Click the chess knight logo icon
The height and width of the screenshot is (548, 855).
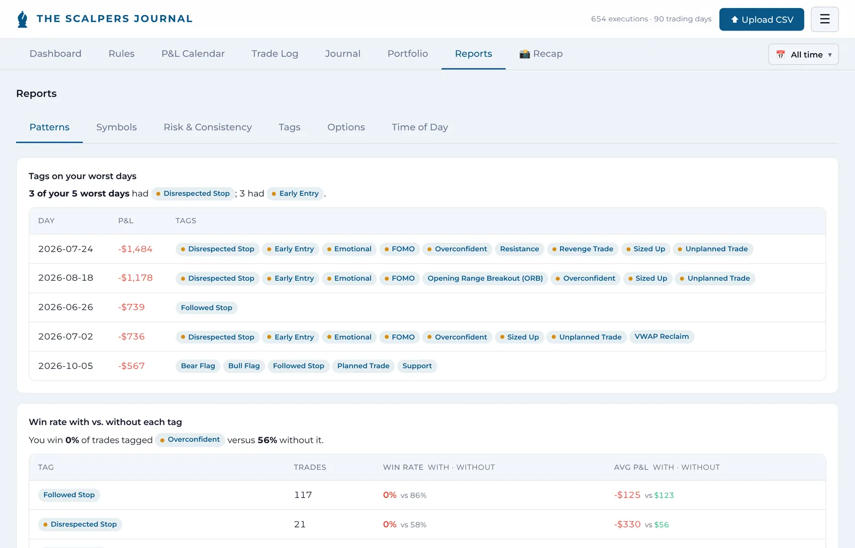(x=22, y=19)
